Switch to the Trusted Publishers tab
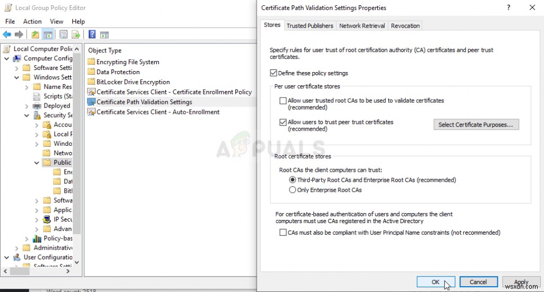544x292 pixels. click(x=310, y=26)
